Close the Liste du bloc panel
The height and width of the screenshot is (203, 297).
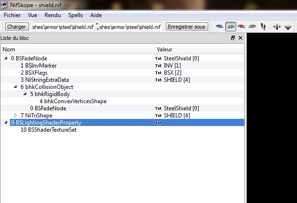[240, 38]
